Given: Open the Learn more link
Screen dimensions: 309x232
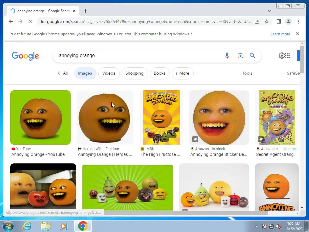Looking at the screenshot, I should (x=280, y=34).
